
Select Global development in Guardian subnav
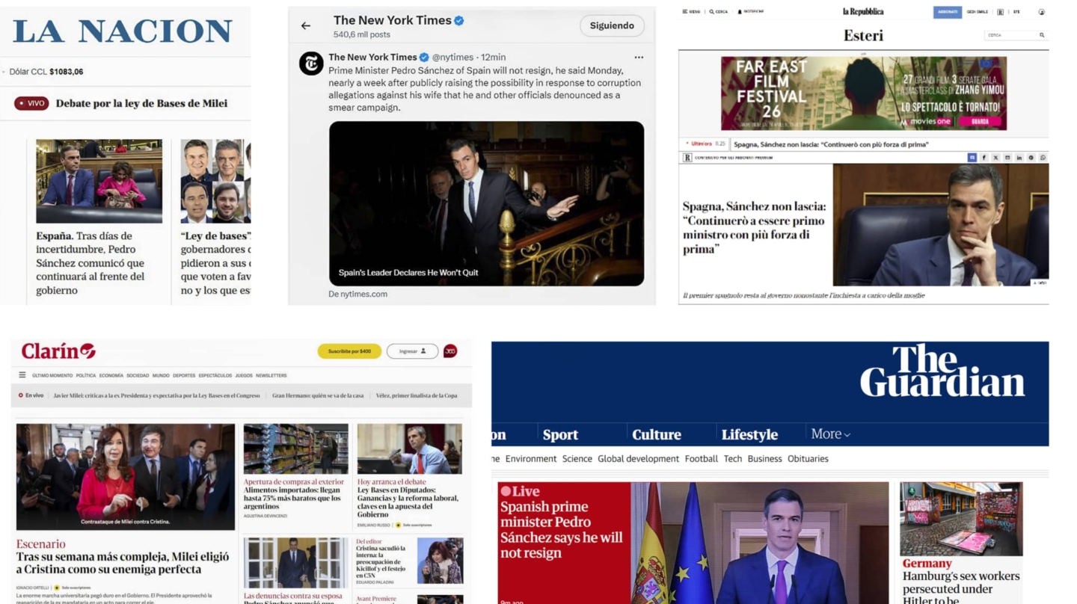click(638, 459)
